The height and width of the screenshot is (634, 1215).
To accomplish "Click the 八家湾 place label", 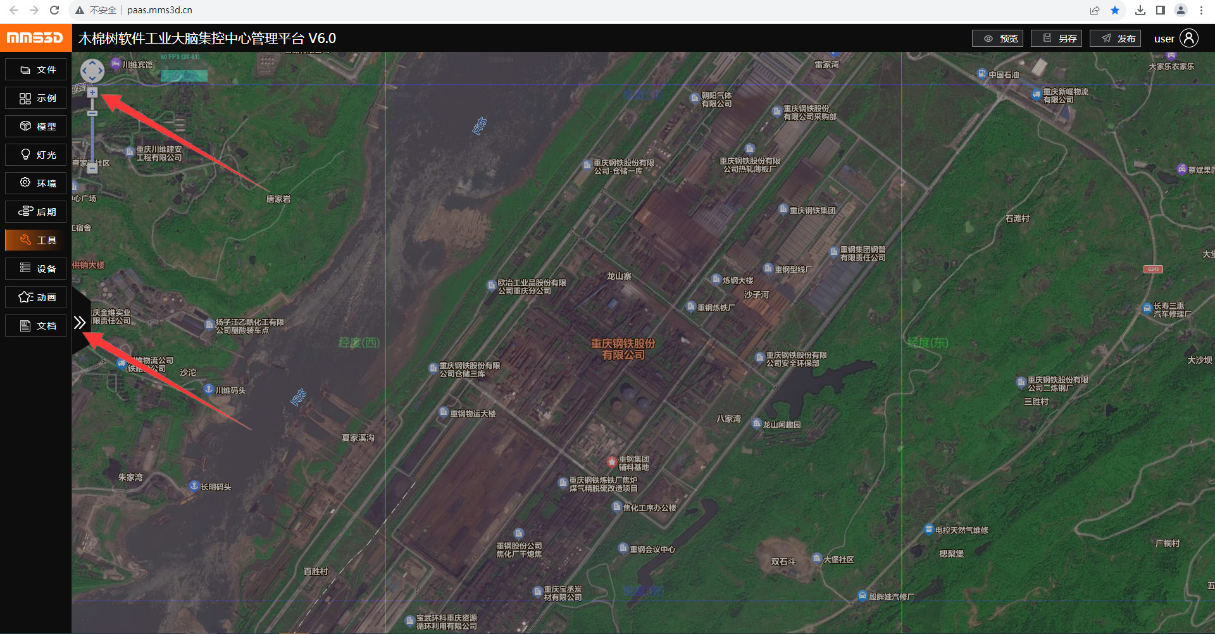I will coord(728,419).
